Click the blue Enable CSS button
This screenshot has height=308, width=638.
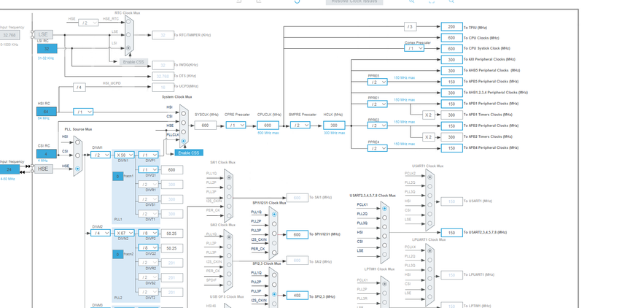(189, 153)
